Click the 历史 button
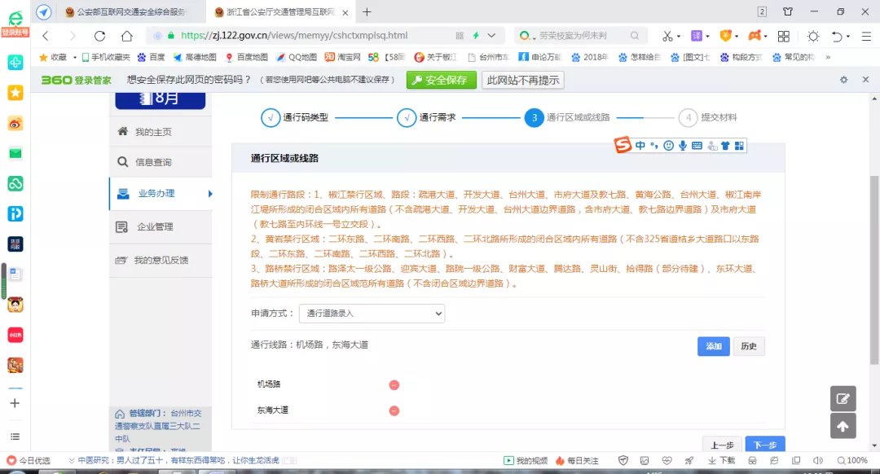The image size is (880, 474). click(748, 346)
